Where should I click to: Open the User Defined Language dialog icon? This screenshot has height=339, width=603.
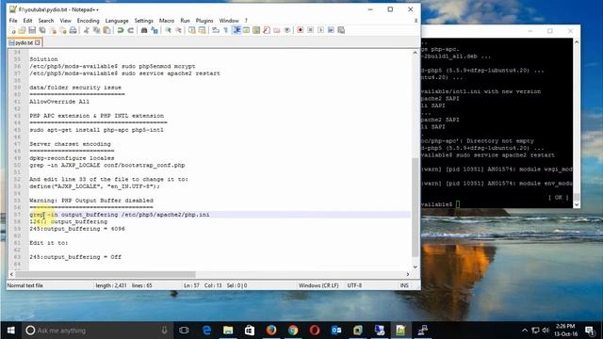246,30
